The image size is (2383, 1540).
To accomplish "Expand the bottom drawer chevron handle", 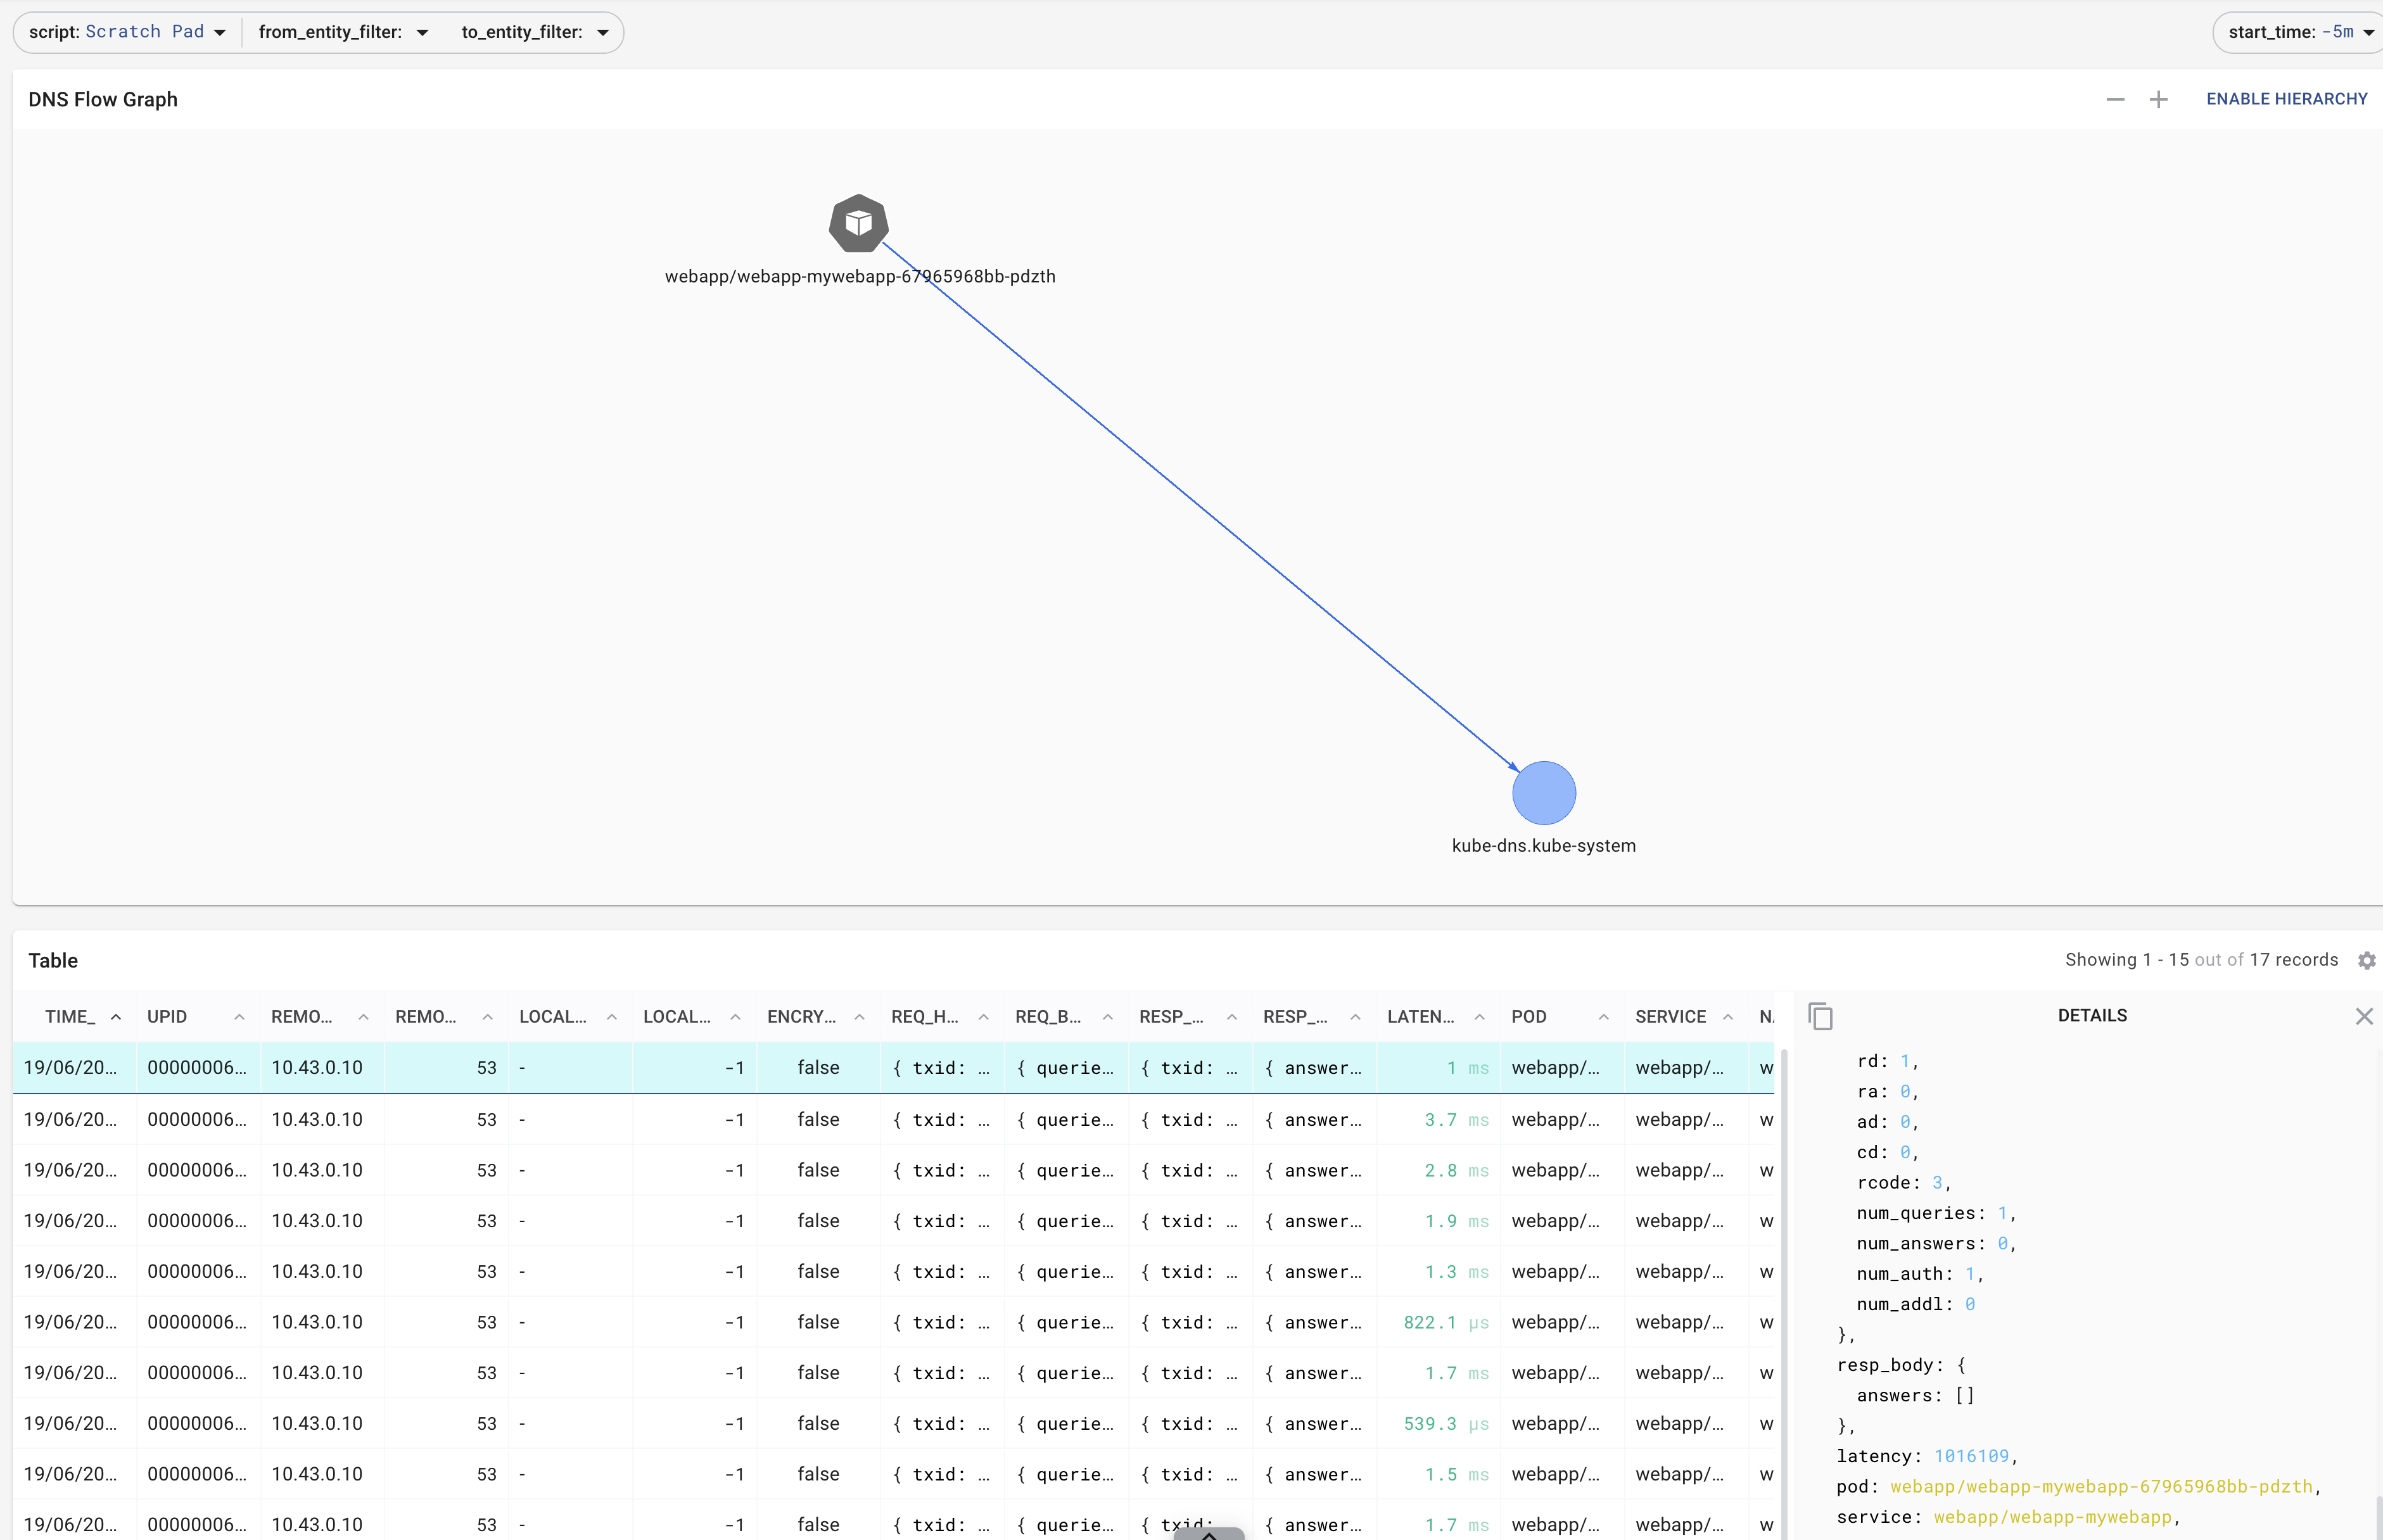I will (1209, 1534).
